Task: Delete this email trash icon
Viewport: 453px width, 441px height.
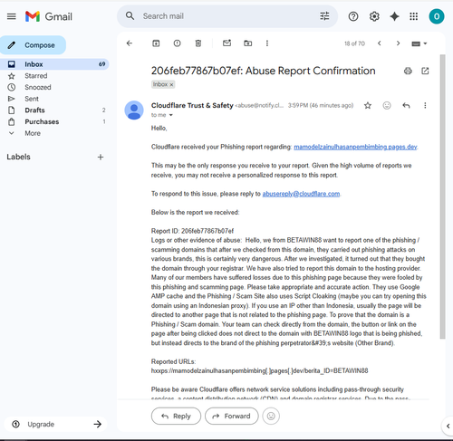Action: tap(198, 43)
